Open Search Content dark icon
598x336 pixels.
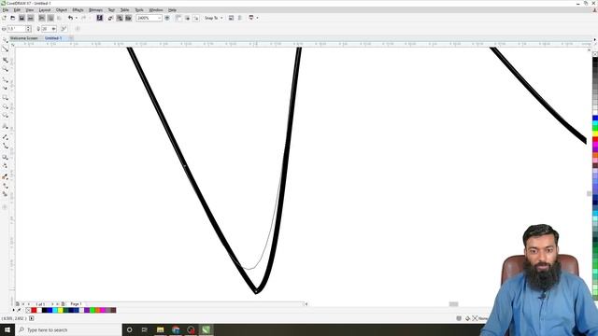coord(100,18)
